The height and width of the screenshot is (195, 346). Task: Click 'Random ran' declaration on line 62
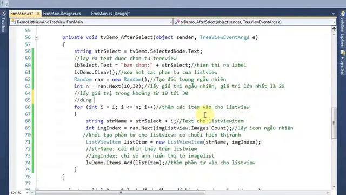point(89,80)
